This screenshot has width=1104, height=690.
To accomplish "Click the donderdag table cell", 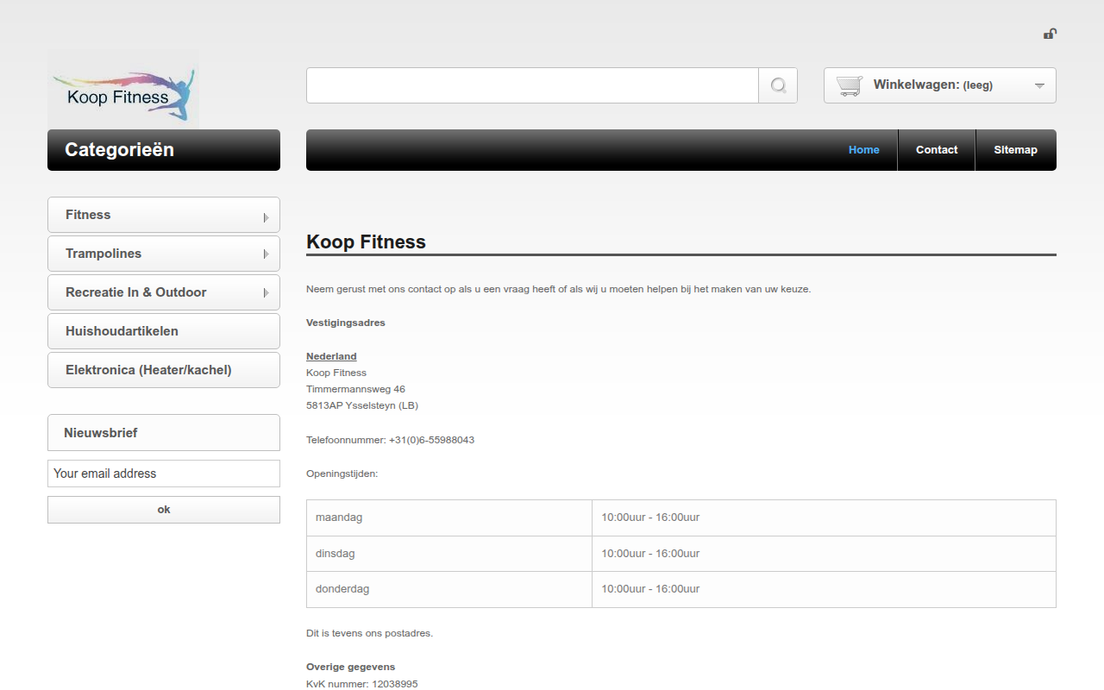I will (x=449, y=589).
